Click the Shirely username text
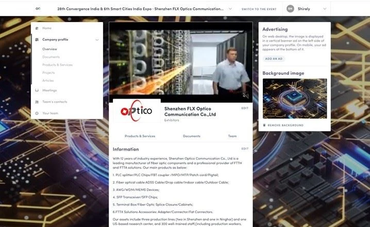 click(304, 9)
